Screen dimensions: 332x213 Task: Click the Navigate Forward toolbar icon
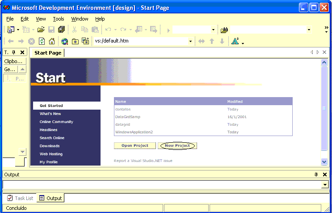(x=154, y=30)
